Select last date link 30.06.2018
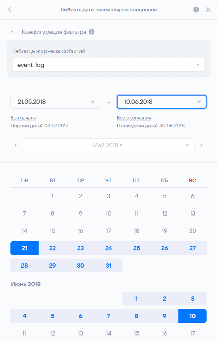 (x=172, y=126)
